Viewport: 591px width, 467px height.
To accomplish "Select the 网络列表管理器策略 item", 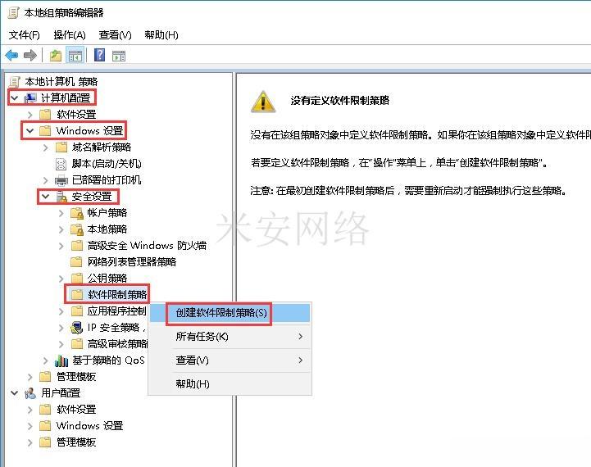I will point(131,261).
